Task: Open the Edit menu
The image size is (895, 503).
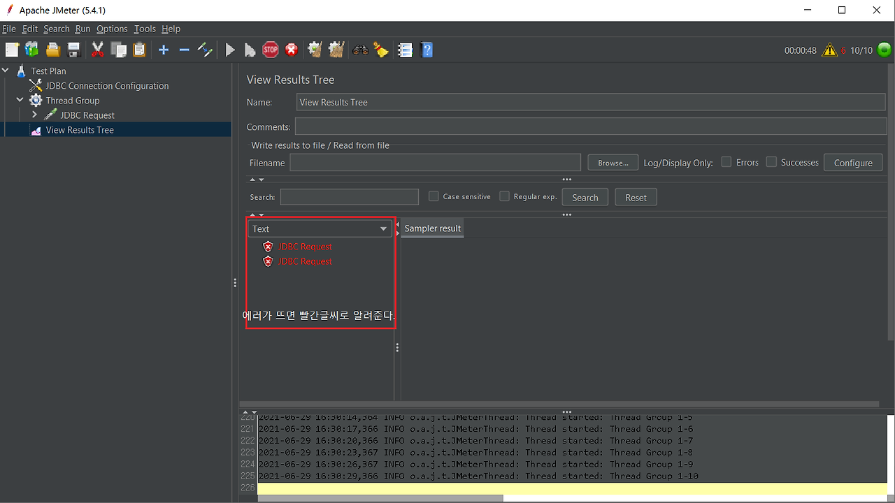Action: pos(29,29)
